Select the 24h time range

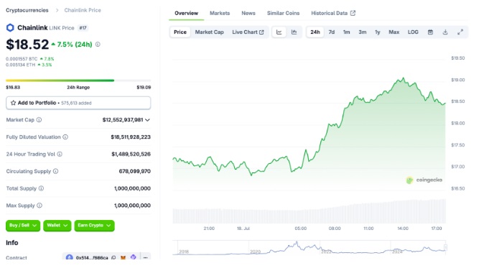click(315, 32)
